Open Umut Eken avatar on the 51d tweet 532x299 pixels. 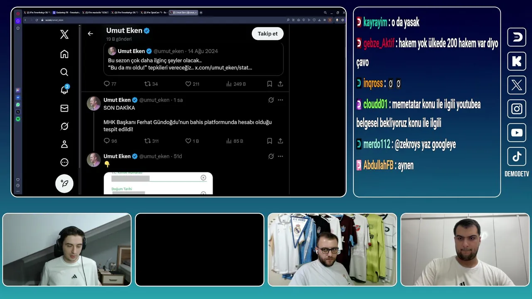click(x=94, y=160)
